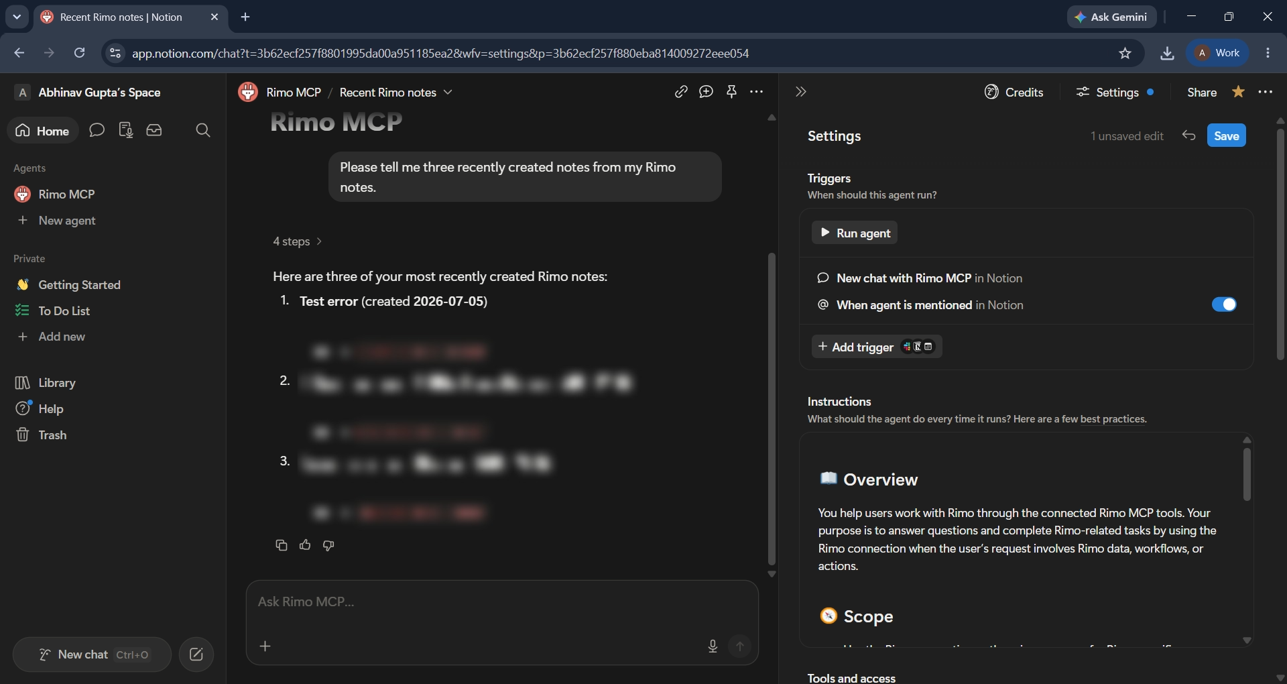Open Recent Rimo notes title dropdown
Screen dimensions: 1287x684
(x=395, y=92)
